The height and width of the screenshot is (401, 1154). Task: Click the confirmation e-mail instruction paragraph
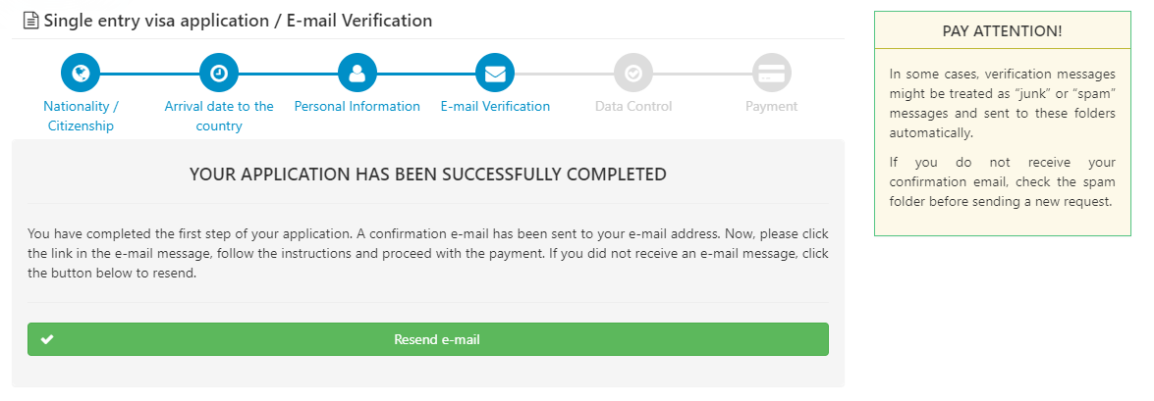click(x=427, y=253)
